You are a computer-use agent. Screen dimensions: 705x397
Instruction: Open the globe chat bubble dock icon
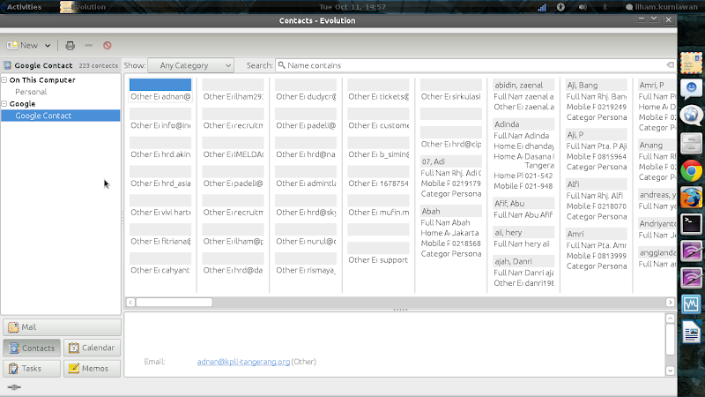coord(691,116)
